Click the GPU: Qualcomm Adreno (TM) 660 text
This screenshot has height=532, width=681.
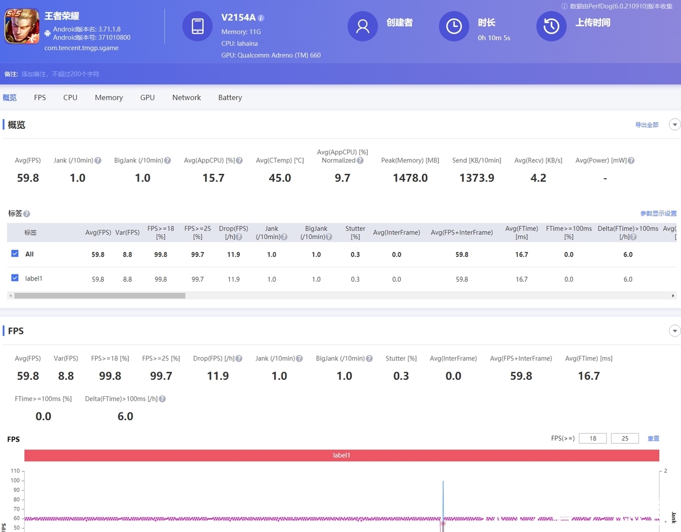271,55
